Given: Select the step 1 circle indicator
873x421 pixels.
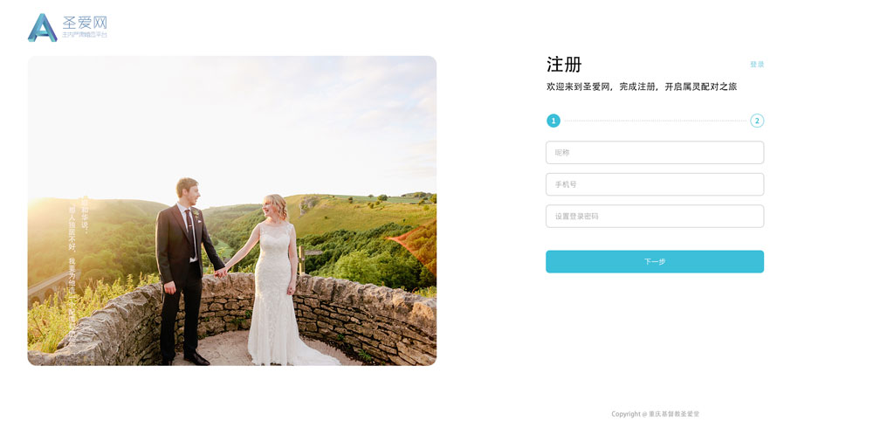Looking at the screenshot, I should pyautogui.click(x=553, y=121).
